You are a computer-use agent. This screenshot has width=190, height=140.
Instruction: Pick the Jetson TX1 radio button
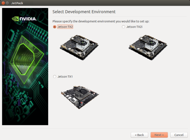point(55,77)
